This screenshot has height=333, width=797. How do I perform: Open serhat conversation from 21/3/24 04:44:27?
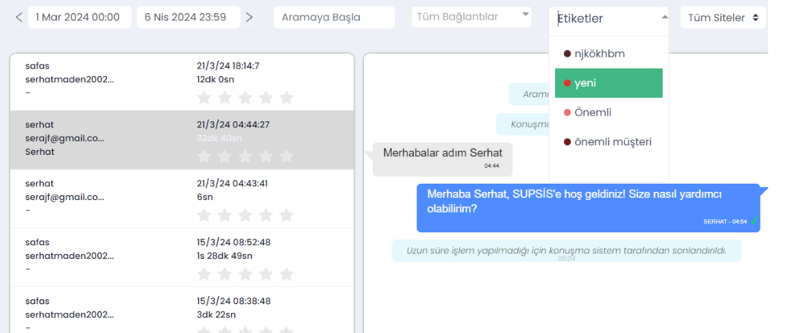(182, 140)
